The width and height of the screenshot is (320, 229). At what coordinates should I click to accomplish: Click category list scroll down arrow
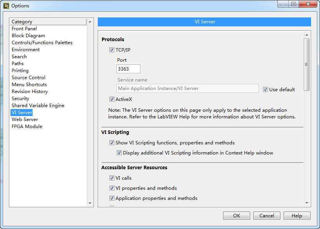coord(90,203)
